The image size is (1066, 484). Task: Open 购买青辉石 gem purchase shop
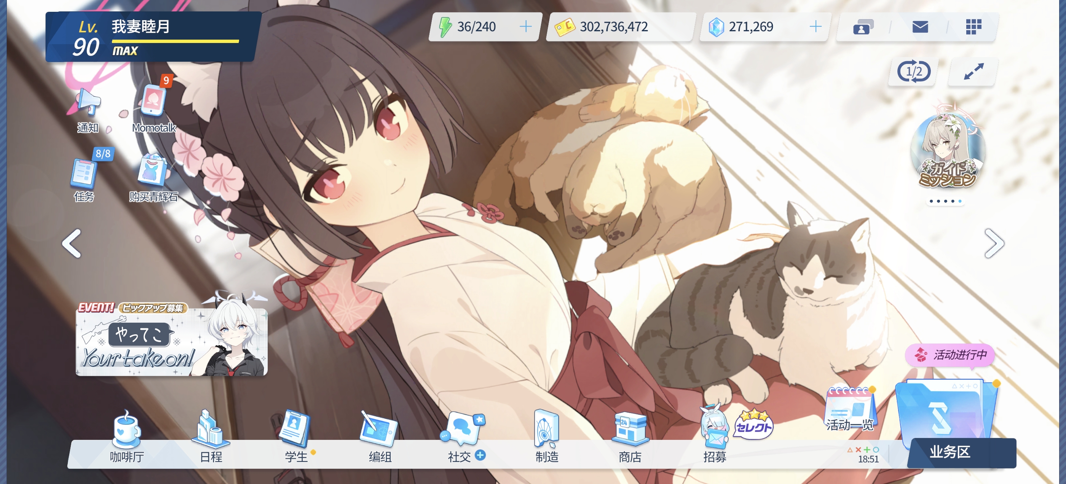coord(153,178)
